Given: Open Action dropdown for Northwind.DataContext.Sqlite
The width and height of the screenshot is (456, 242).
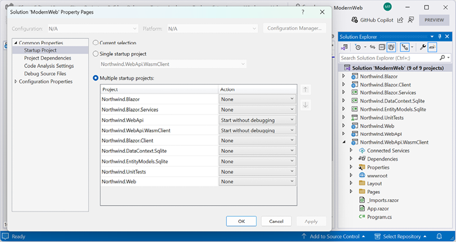Looking at the screenshot, I should [x=257, y=151].
